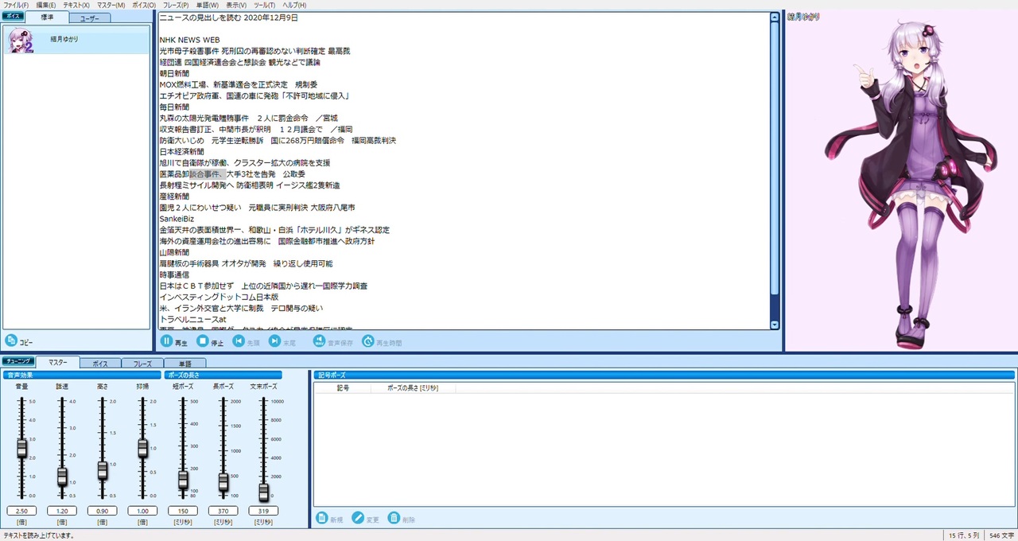Image resolution: width=1018 pixels, height=541 pixels.
Task: Click the 再生時間 playback time icon
Action: tap(368, 341)
